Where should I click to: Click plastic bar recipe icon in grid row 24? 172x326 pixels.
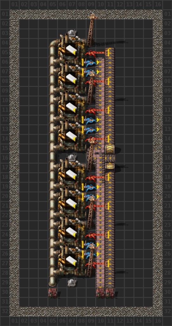[71, 232]
